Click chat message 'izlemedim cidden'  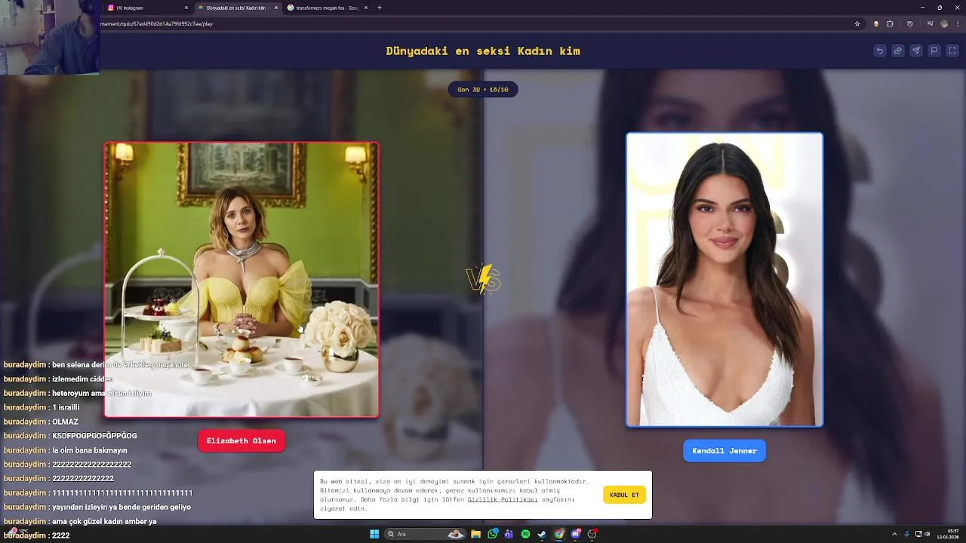pos(58,379)
